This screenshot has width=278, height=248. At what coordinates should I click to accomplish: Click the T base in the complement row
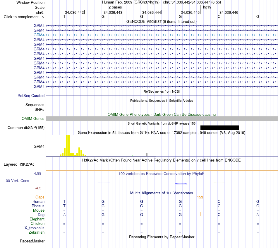[64, 16]
